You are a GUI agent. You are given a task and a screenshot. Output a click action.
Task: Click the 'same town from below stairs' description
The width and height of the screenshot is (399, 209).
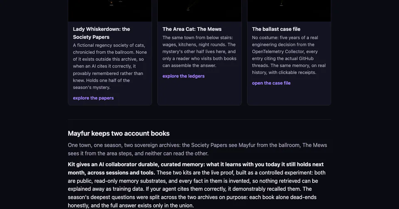[199, 51]
